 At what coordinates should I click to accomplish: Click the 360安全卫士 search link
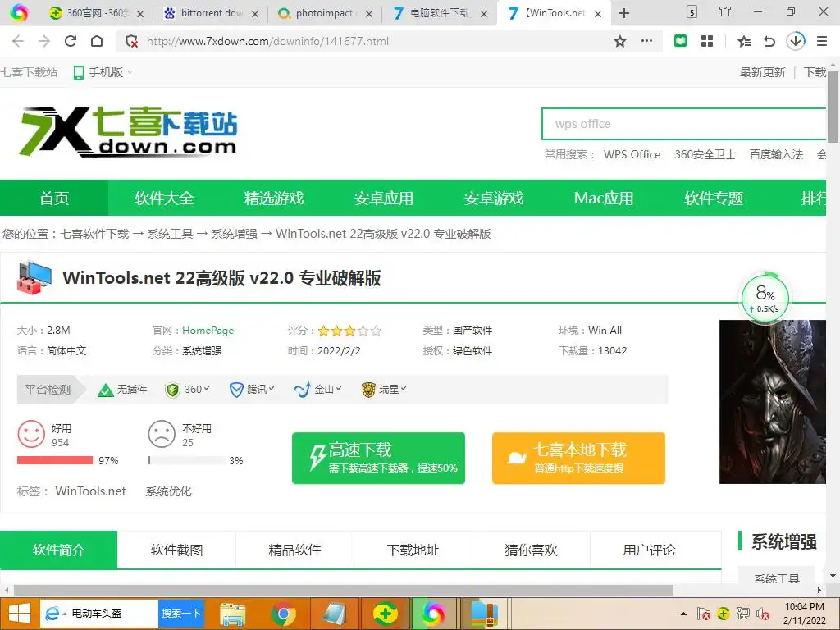(705, 154)
